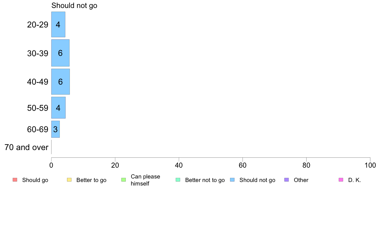Click the teal Better not to go swatch
Screen dimensions: 379x235
178,180
